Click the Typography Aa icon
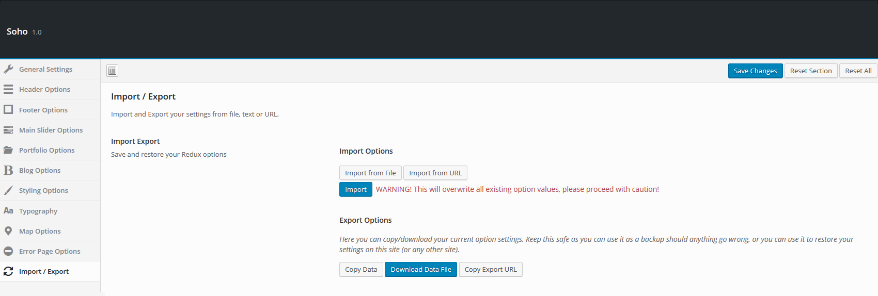Image resolution: width=878 pixels, height=296 pixels. coord(8,210)
